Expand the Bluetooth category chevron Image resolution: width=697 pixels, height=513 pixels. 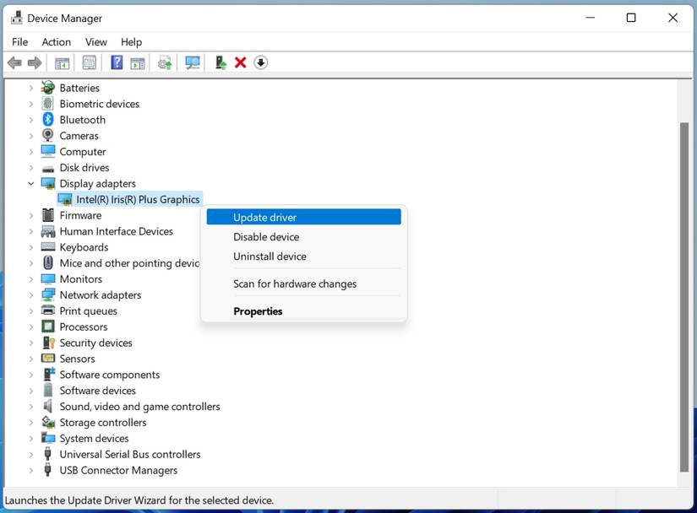(30, 120)
